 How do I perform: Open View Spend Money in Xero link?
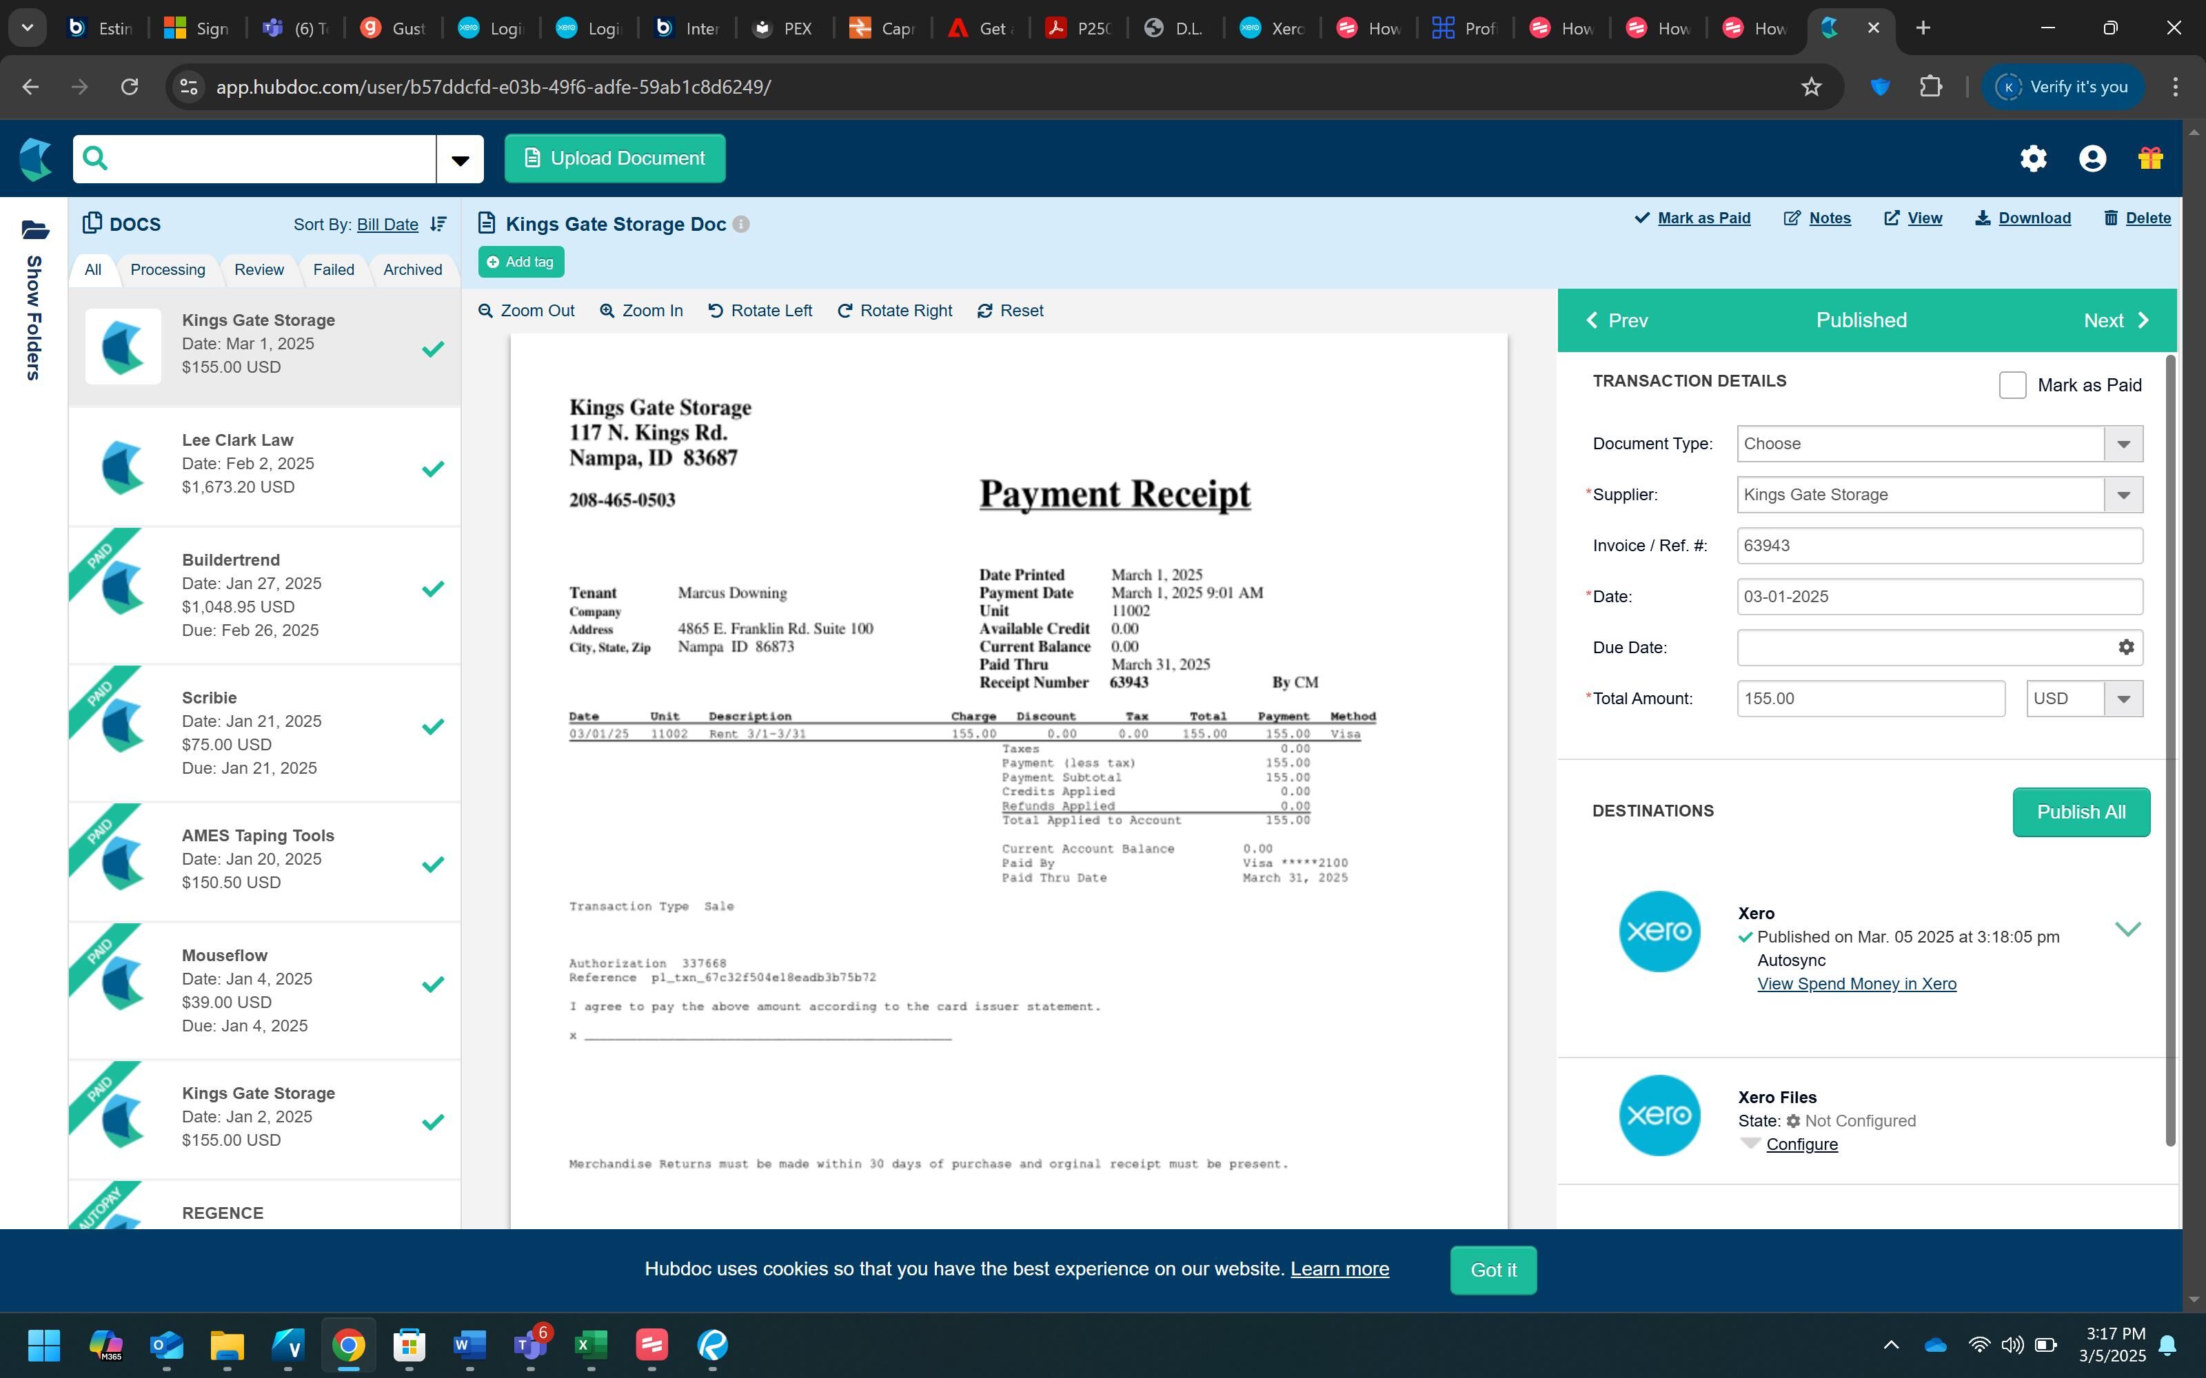tap(1856, 985)
